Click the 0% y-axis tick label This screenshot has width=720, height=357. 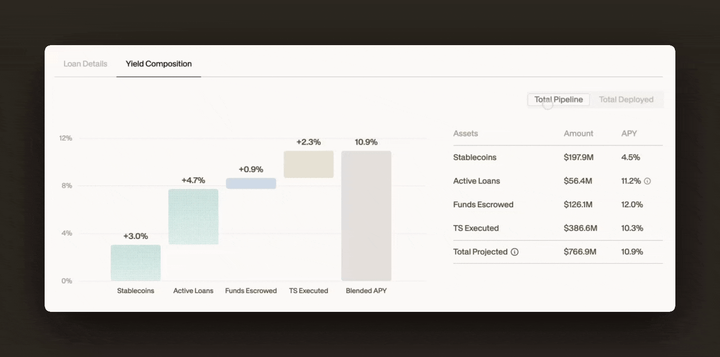point(67,281)
